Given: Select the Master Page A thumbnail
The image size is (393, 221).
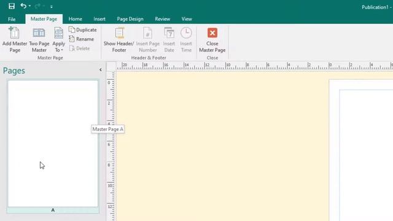Looking at the screenshot, I should (x=53, y=144).
